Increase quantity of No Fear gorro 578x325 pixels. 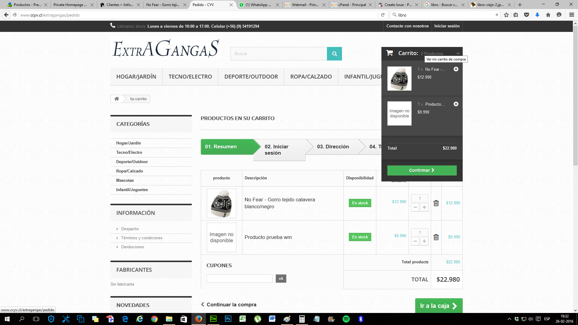tap(424, 207)
